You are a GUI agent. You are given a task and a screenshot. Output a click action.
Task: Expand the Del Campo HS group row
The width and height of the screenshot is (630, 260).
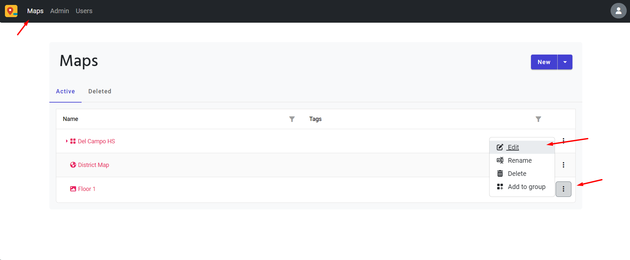click(67, 141)
